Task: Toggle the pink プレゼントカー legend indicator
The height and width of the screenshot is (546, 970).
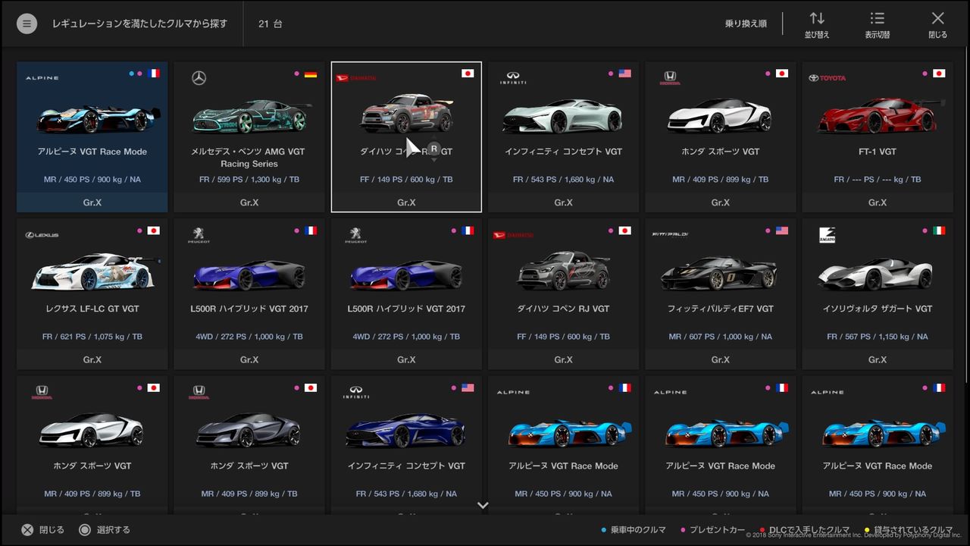Action: coord(684,530)
